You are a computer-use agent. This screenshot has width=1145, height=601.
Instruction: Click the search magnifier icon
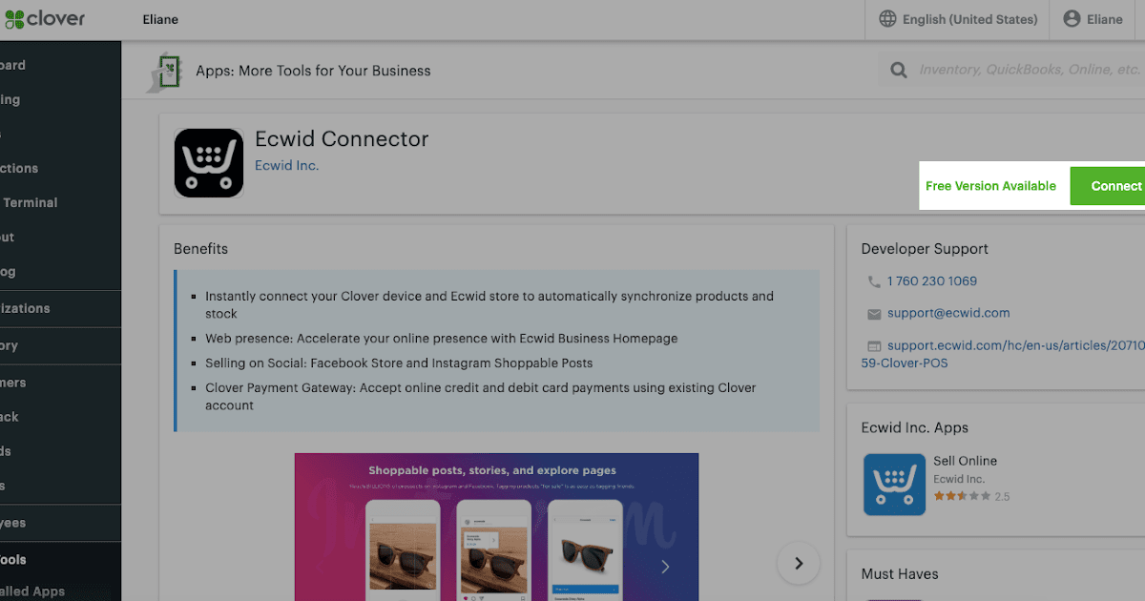pos(898,70)
